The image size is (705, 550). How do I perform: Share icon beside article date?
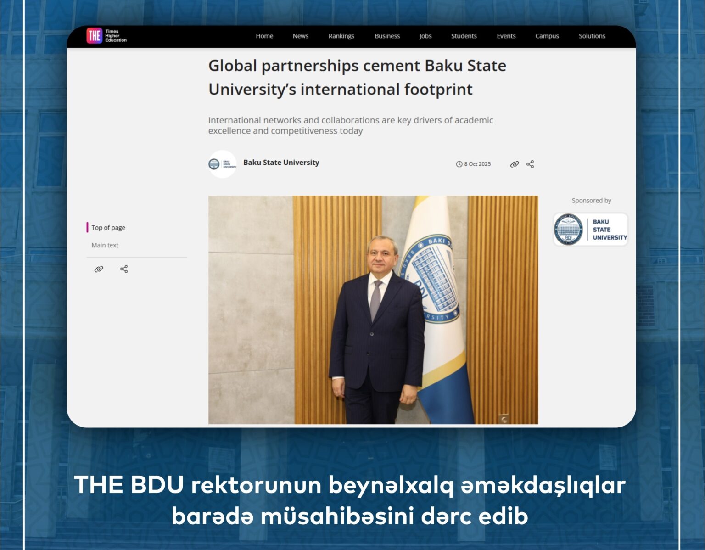[x=530, y=164]
